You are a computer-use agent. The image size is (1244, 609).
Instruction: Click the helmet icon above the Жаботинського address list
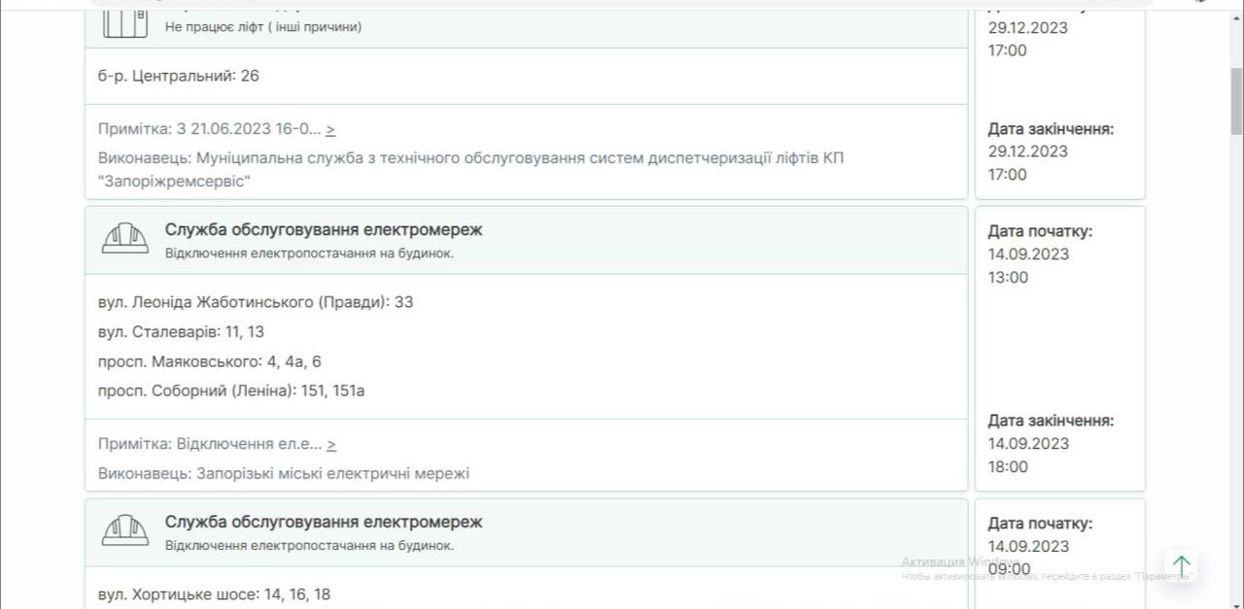pos(125,239)
